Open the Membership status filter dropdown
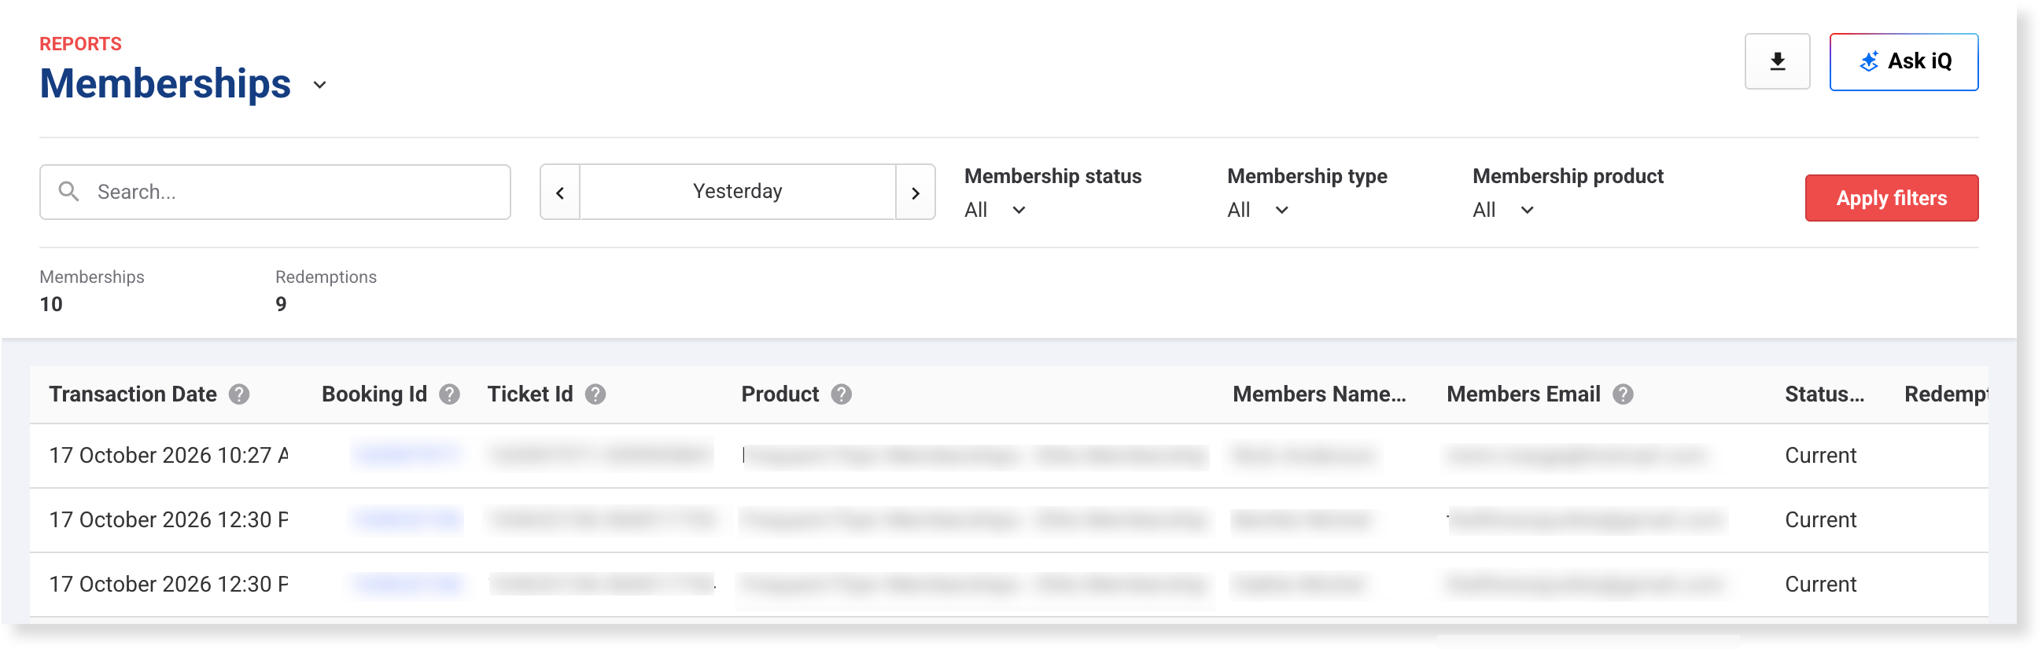The height and width of the screenshot is (649, 2042). point(995,210)
